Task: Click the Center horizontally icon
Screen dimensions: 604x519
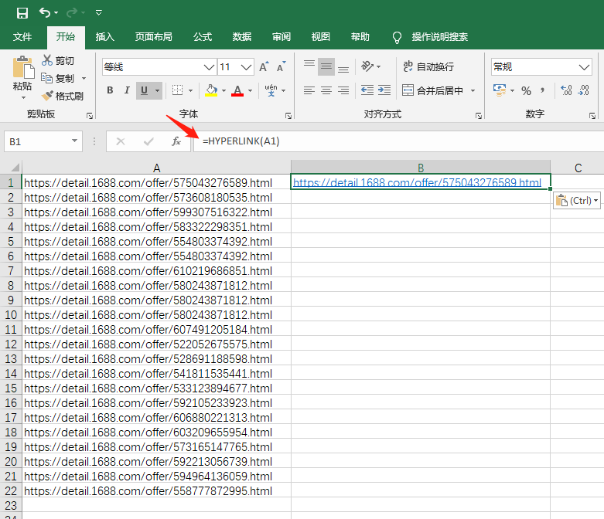Action: pos(326,90)
